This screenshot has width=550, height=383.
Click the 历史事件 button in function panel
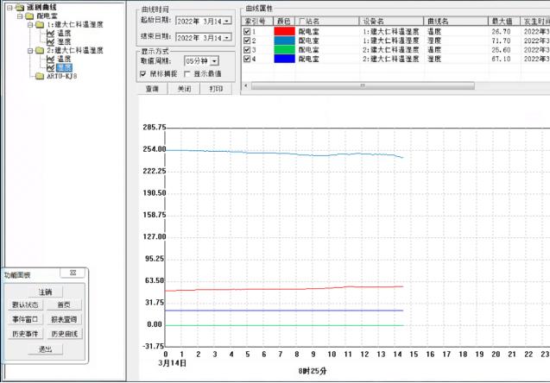(x=26, y=333)
